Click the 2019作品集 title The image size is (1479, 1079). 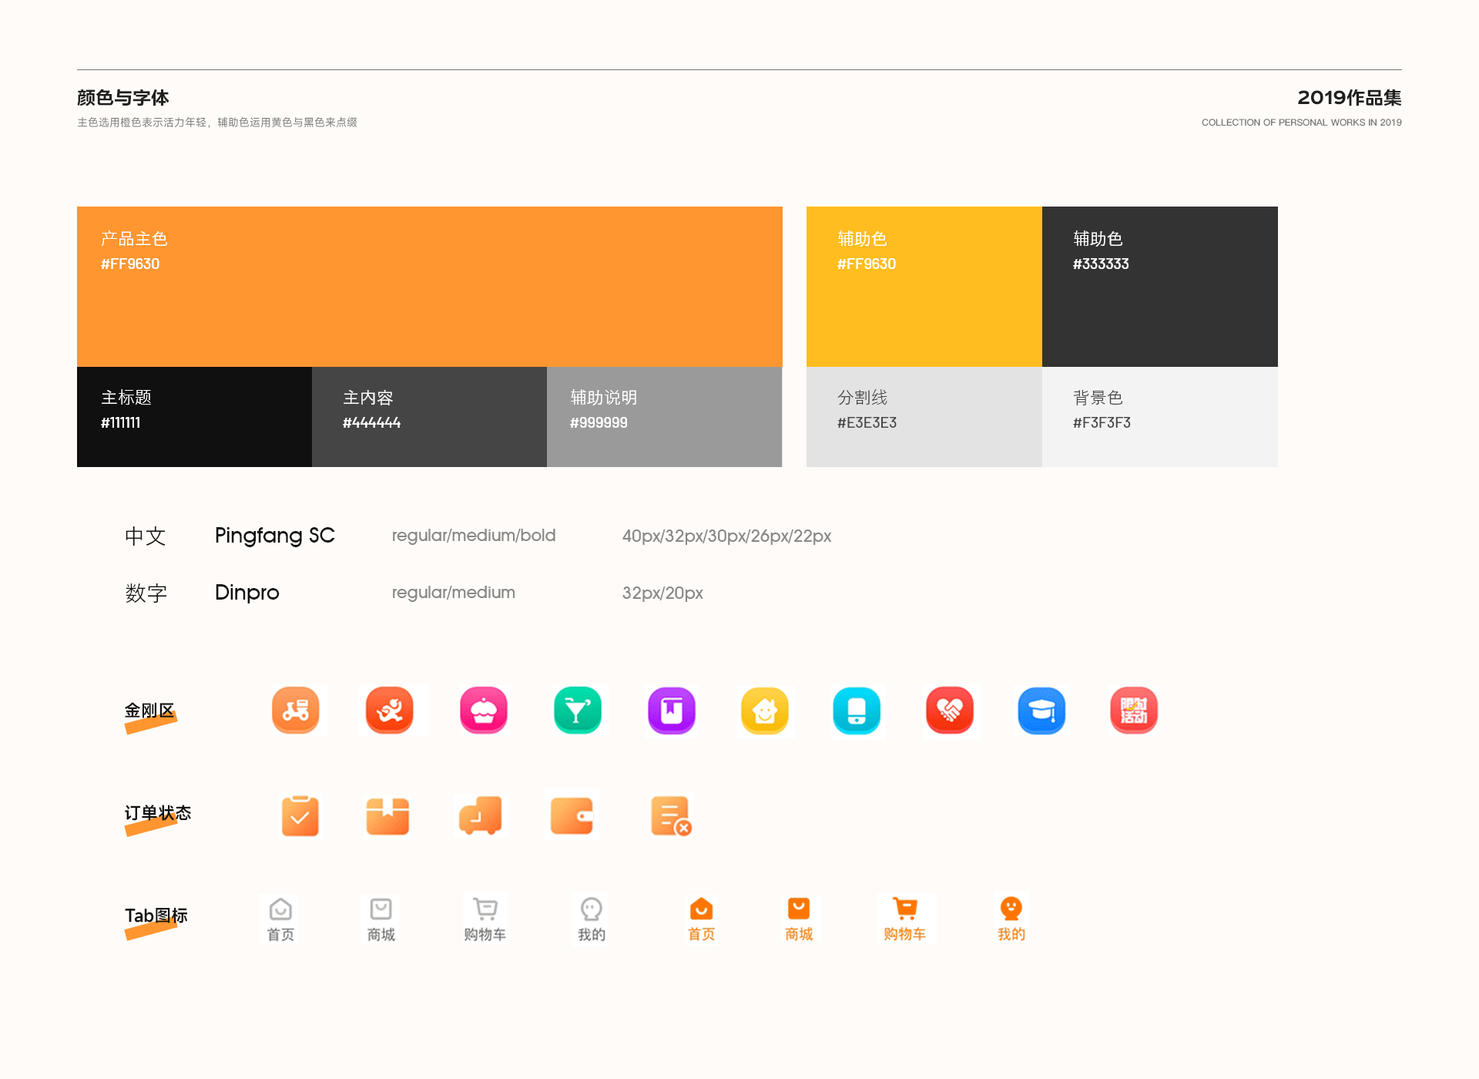click(x=1350, y=98)
